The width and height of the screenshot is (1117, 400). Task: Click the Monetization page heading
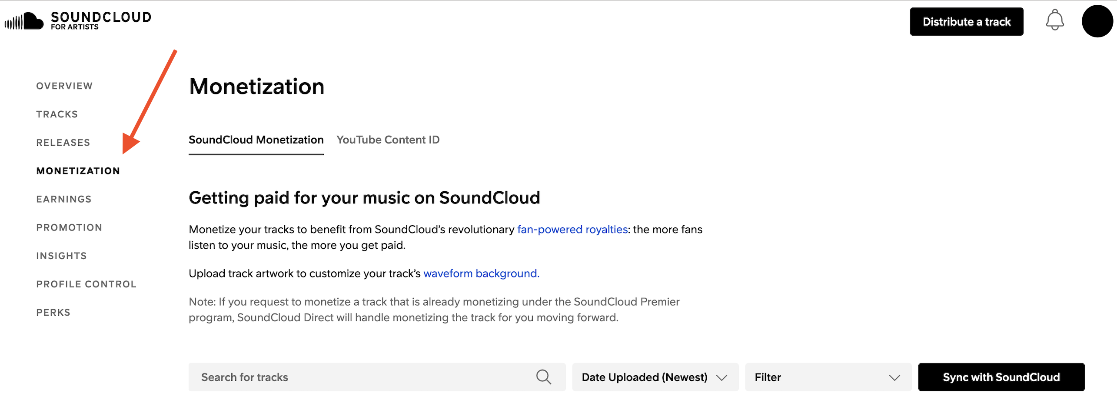pyautogui.click(x=256, y=86)
